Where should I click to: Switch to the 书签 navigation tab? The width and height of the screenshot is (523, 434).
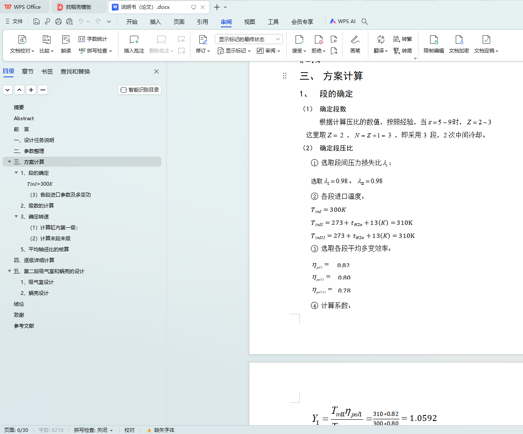(47, 71)
